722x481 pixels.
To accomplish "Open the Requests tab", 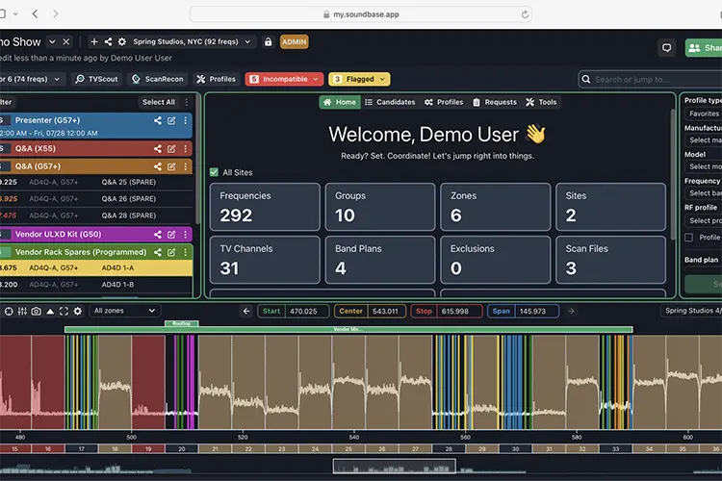I will [x=495, y=102].
